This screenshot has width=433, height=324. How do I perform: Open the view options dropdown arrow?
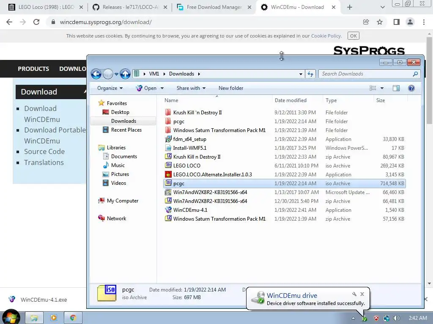382,88
